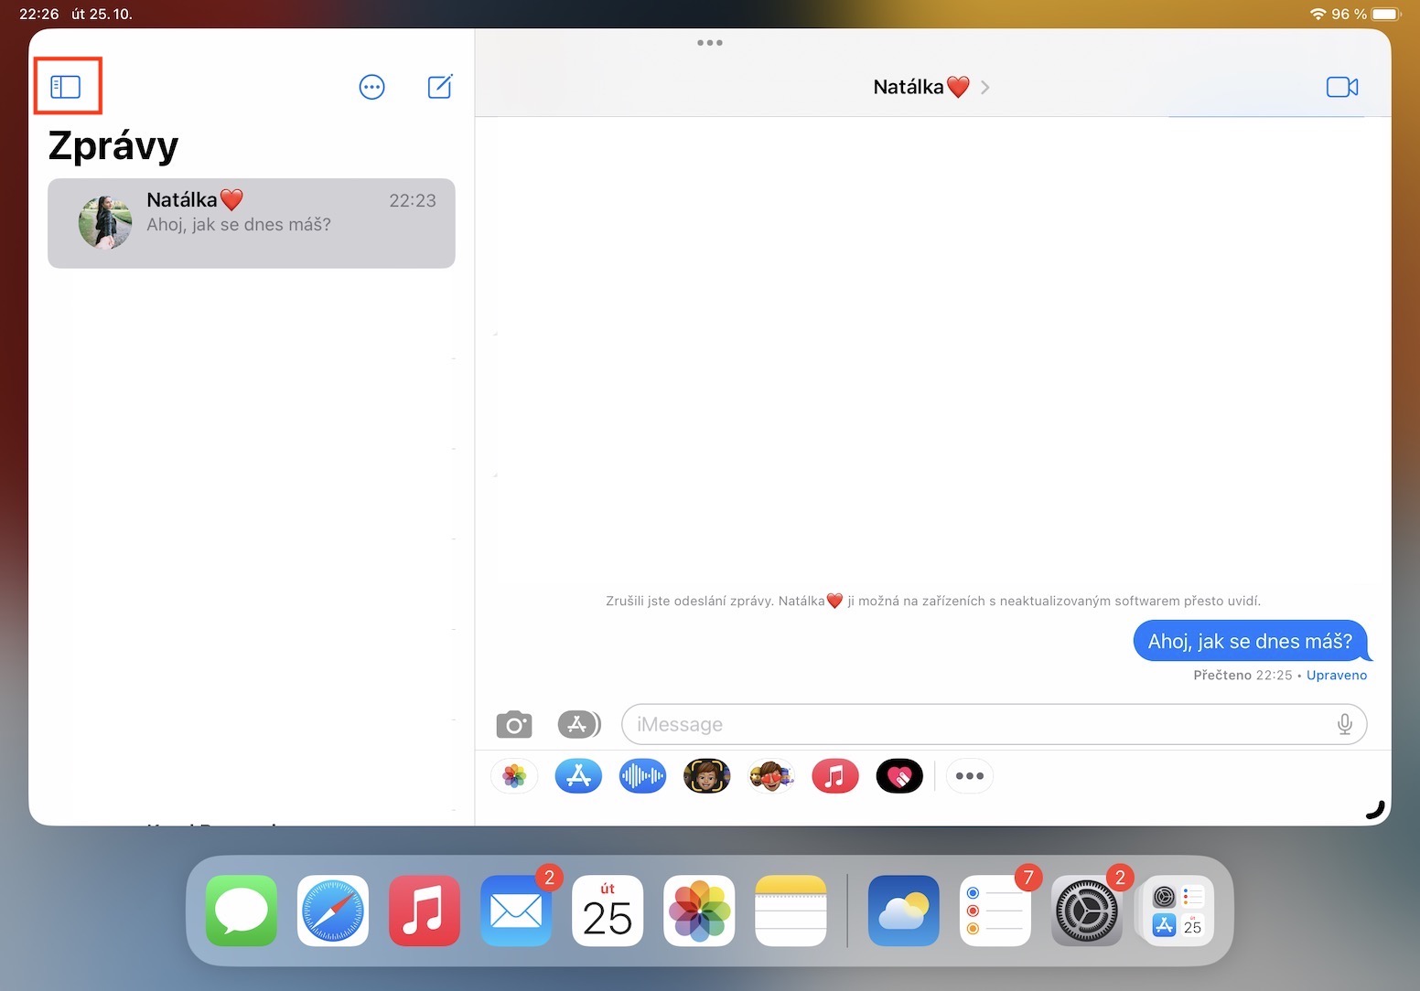Show more iMessage apps
This screenshot has height=991, width=1420.
pyautogui.click(x=969, y=776)
